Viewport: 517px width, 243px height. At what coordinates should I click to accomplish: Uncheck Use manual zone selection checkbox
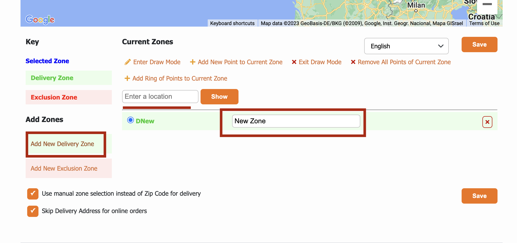click(33, 194)
